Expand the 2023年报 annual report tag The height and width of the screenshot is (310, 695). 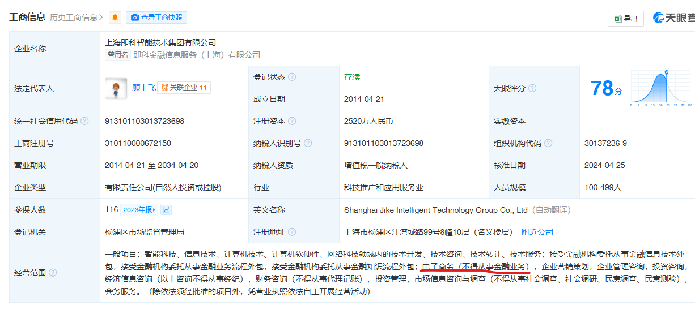[x=139, y=210]
